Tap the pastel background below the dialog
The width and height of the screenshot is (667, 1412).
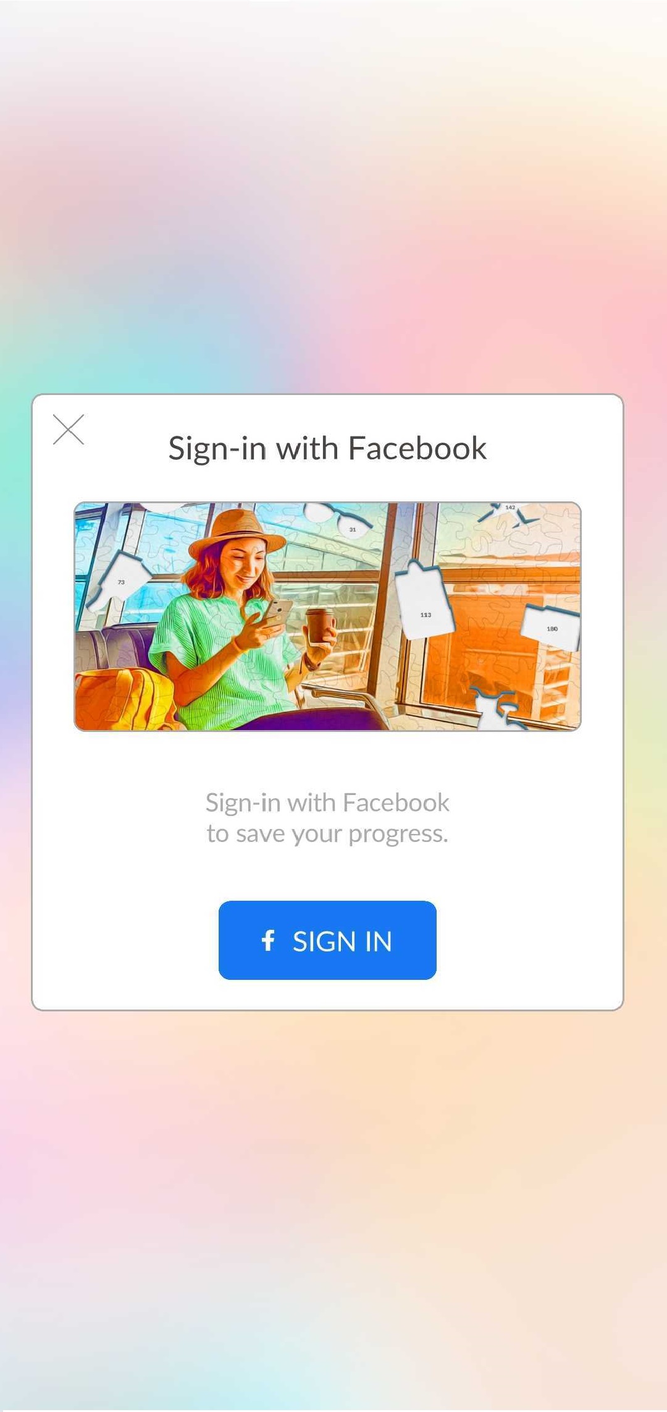click(x=333, y=1212)
